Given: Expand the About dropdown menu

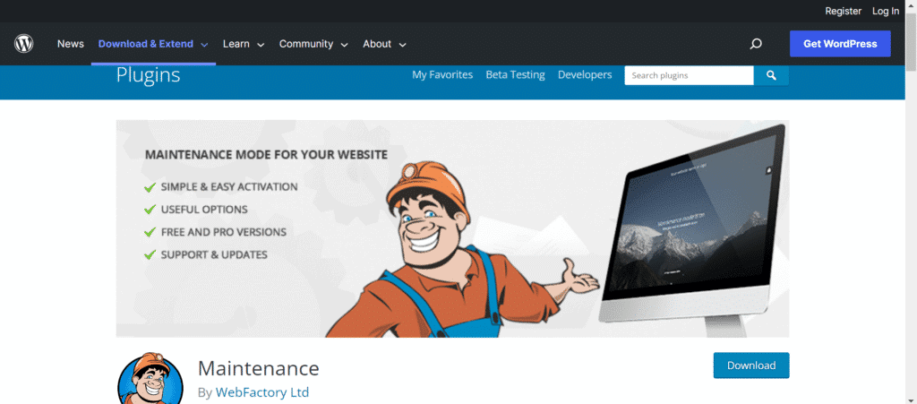Looking at the screenshot, I should (x=384, y=44).
